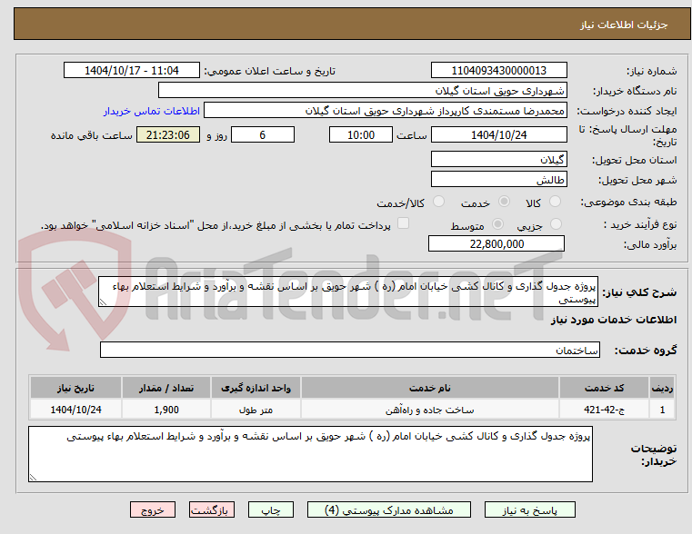Select the کالا radio button

(x=556, y=202)
